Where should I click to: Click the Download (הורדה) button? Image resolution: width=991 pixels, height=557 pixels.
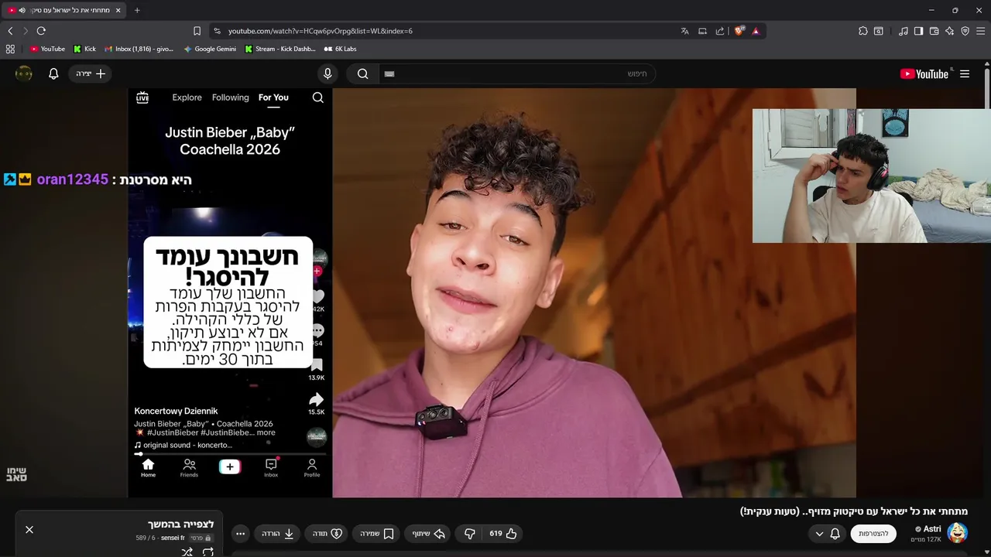coord(277,534)
